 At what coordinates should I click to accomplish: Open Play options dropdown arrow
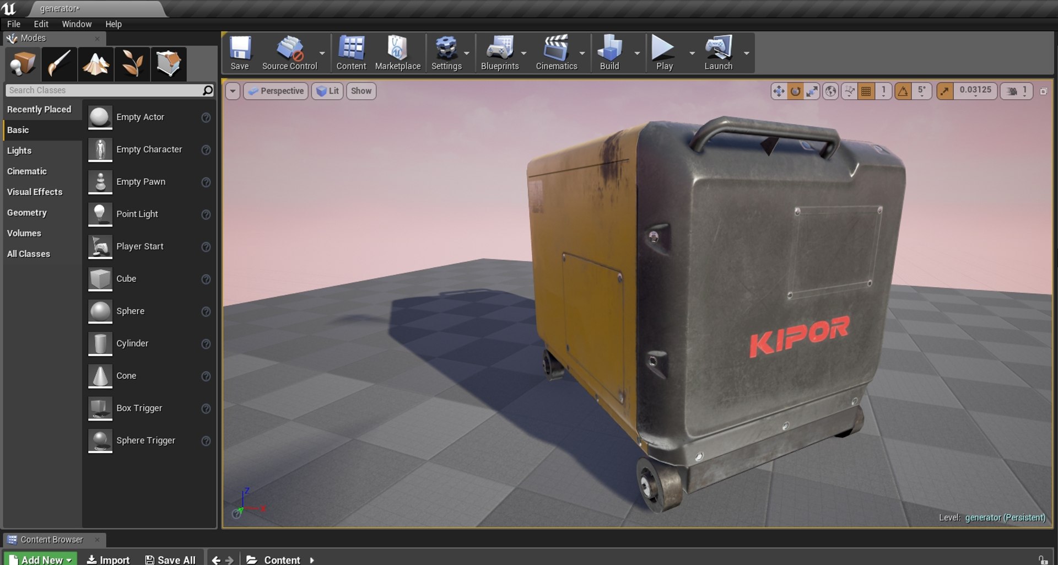(x=692, y=53)
